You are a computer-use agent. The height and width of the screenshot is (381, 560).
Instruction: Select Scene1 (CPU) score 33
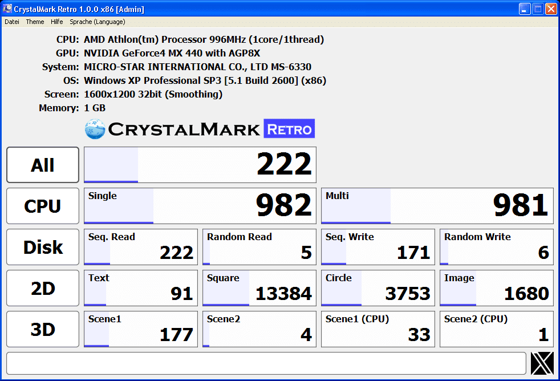point(378,329)
